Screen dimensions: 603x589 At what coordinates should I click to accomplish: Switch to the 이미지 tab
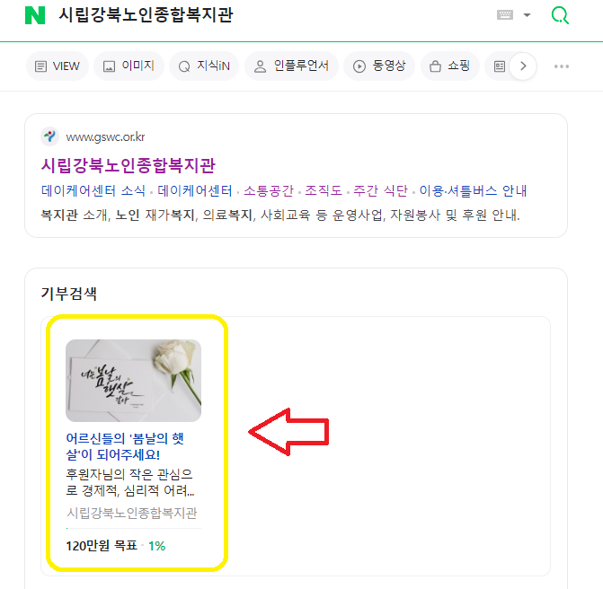[129, 66]
